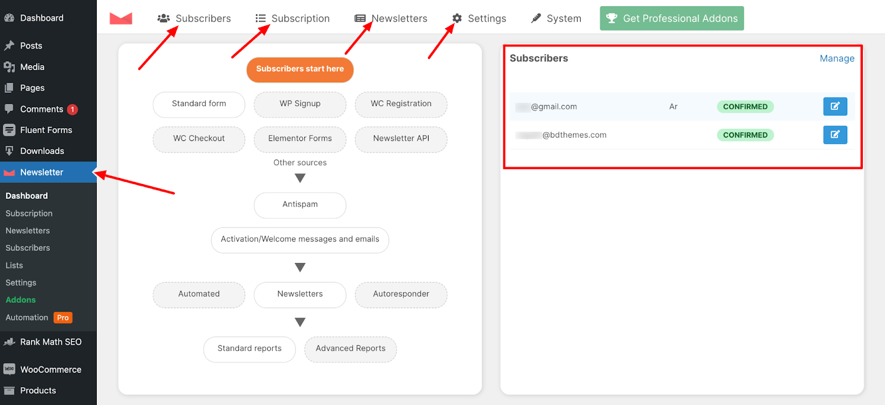The image size is (885, 405).
Task: Click the CONFIRMED status of the bdthemes.com subscriber
Action: (x=745, y=135)
